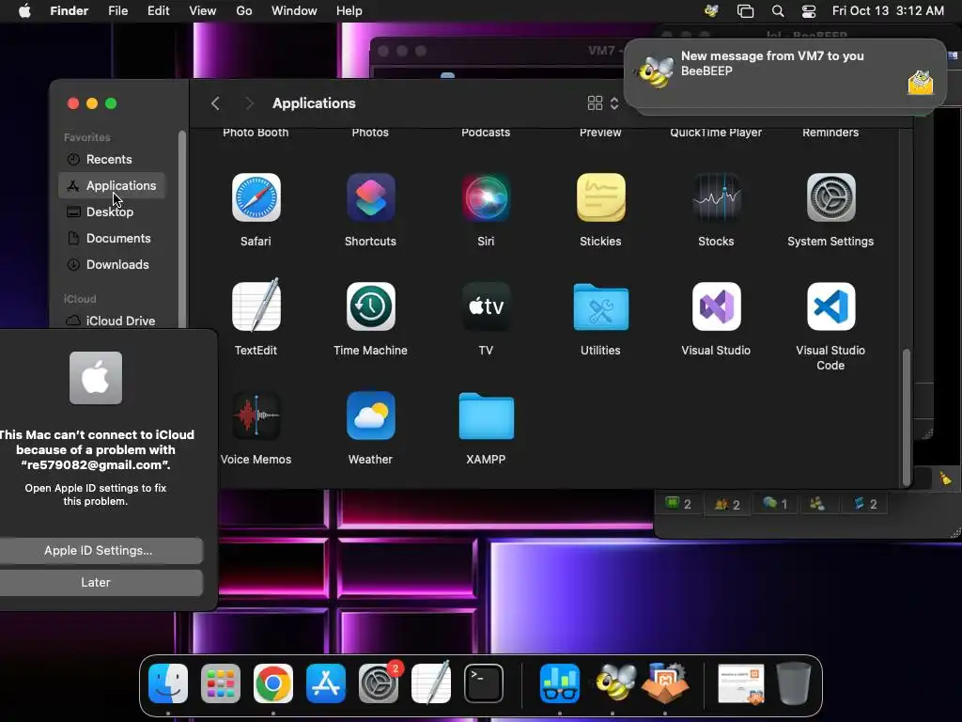
Task: Click the Apple ID Settings button
Action: click(x=98, y=551)
